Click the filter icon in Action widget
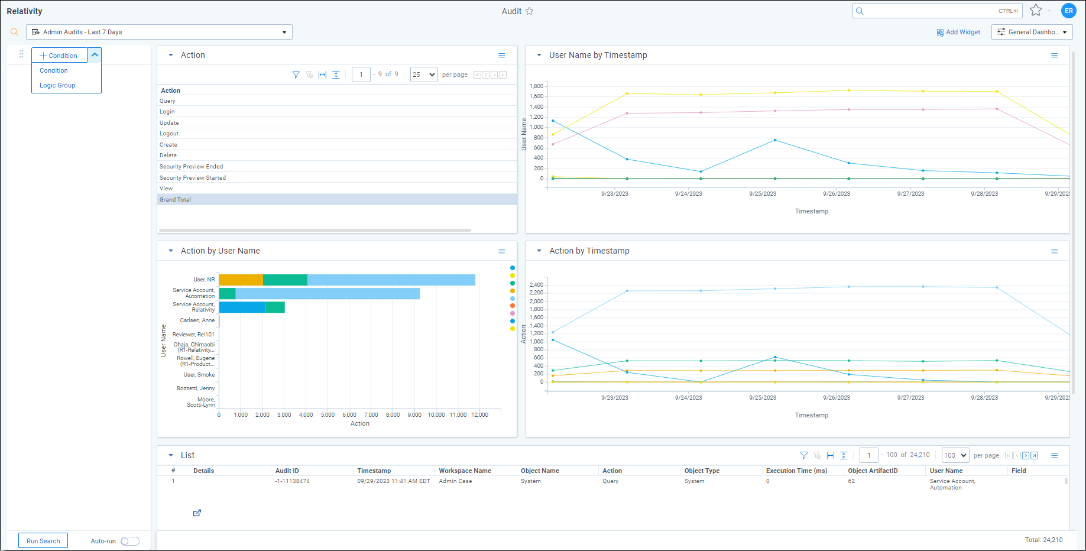Viewport: 1086px width, 551px height. 296,74
